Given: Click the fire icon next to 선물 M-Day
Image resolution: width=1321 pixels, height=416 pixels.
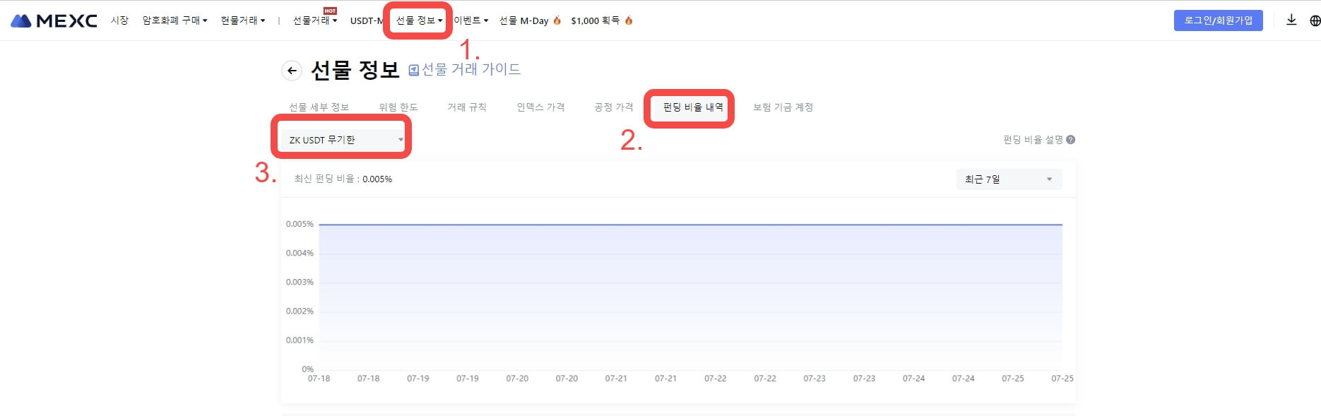Looking at the screenshot, I should [x=557, y=20].
